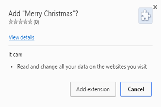Open the View details link

click(x=21, y=37)
